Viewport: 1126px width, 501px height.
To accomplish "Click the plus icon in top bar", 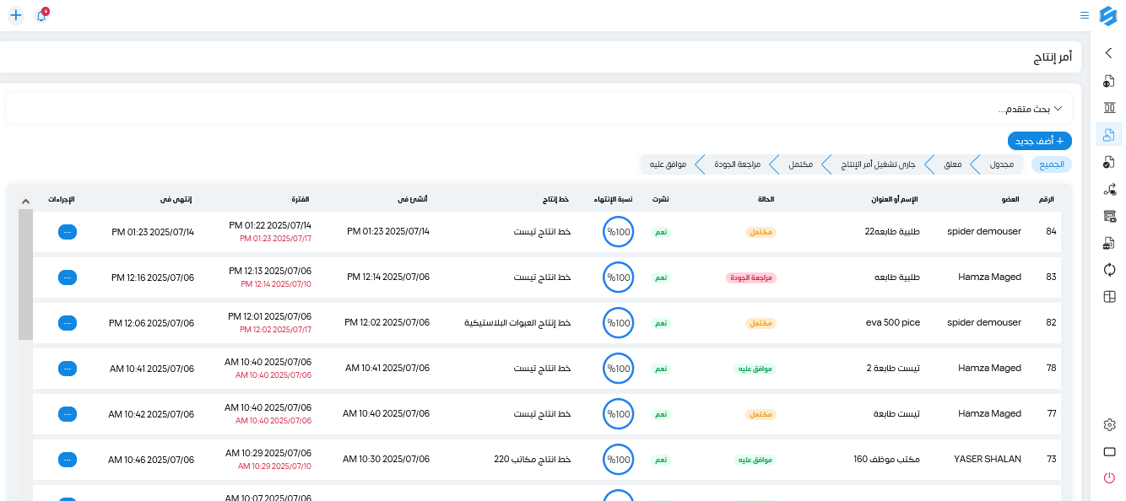I will point(16,15).
